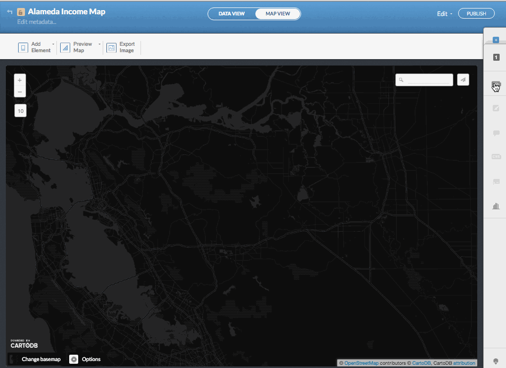Screen dimensions: 506x368
Task: Open the legends panel in the sidebar
Action: point(495,181)
